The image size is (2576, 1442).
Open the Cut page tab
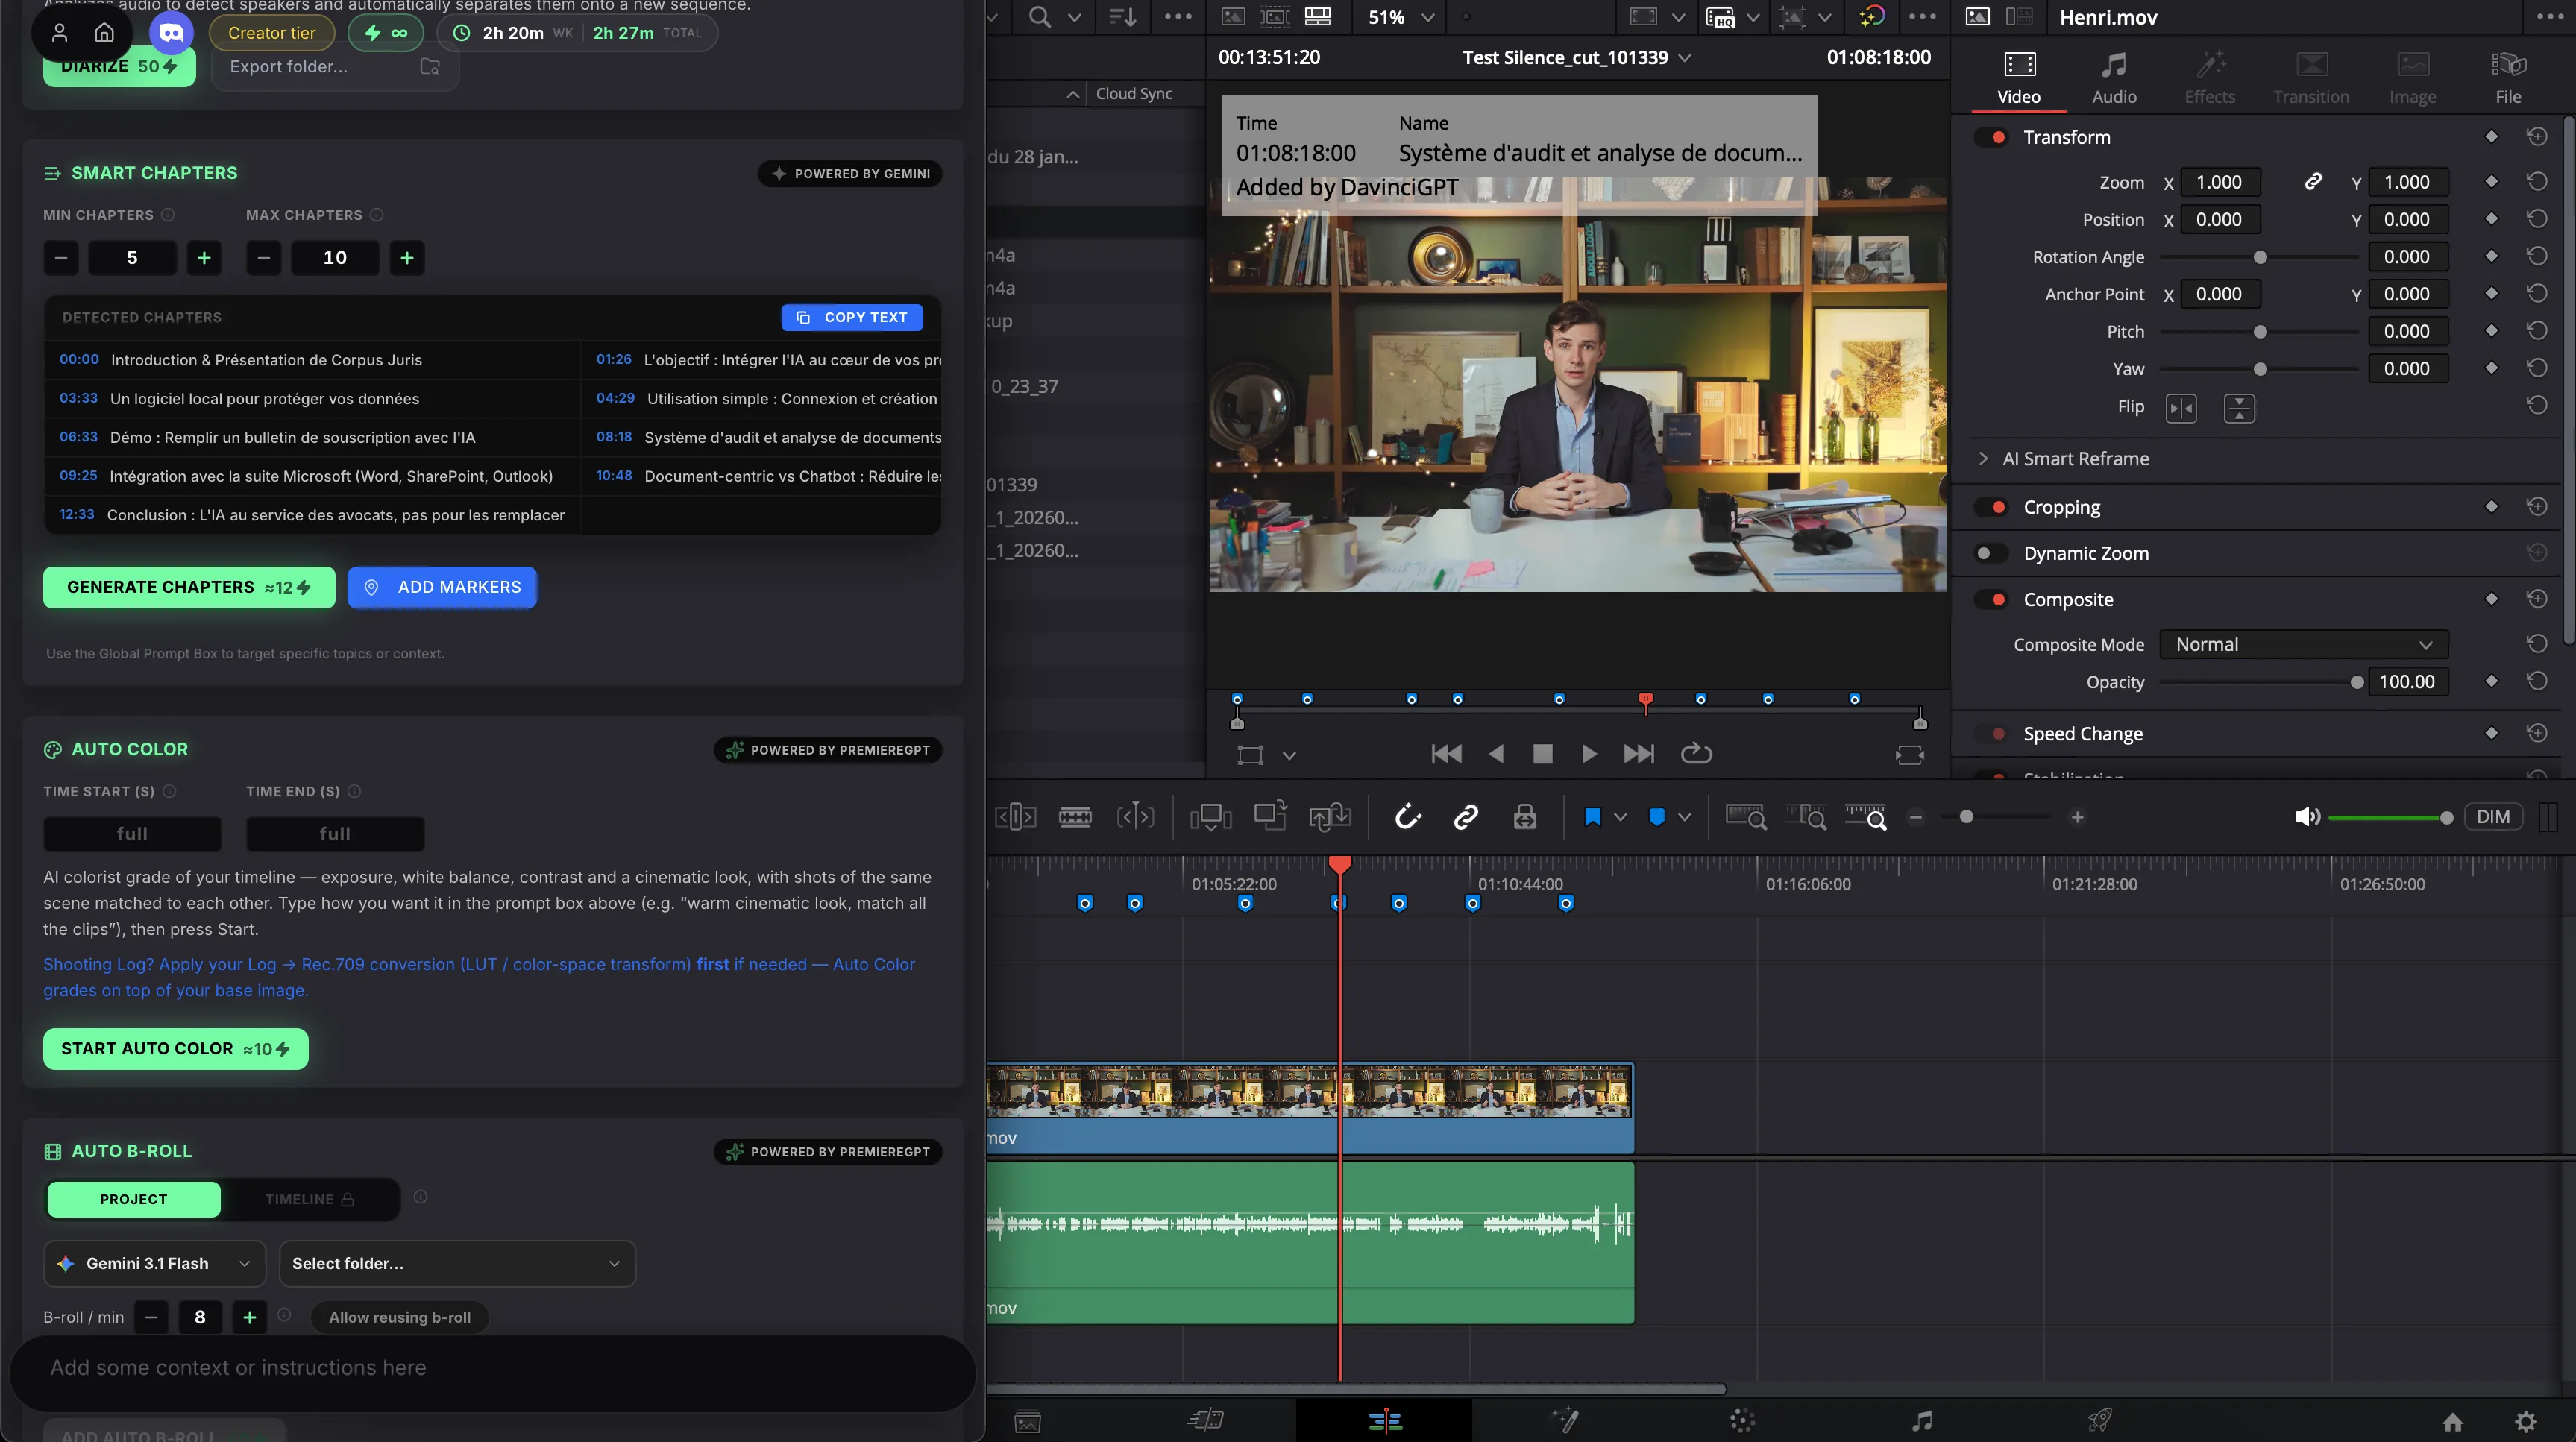[1206, 1421]
